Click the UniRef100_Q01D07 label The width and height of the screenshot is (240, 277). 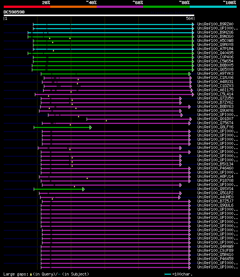tap(215, 119)
